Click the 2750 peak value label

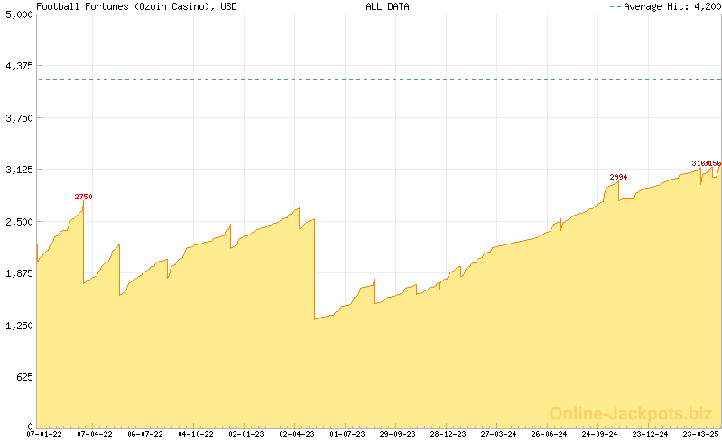click(83, 197)
